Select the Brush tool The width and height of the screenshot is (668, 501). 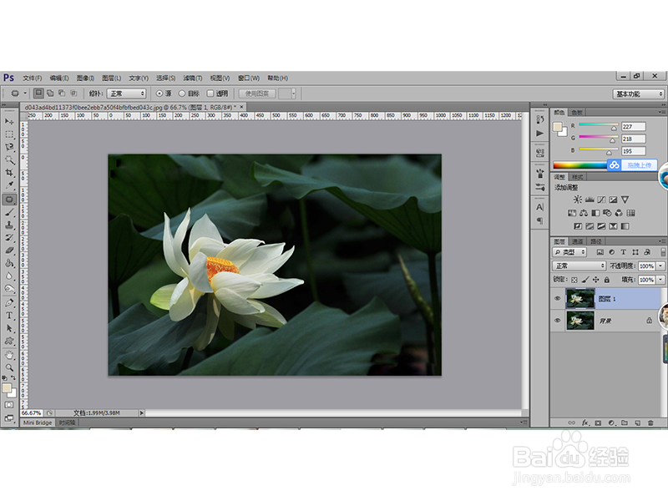(9, 212)
